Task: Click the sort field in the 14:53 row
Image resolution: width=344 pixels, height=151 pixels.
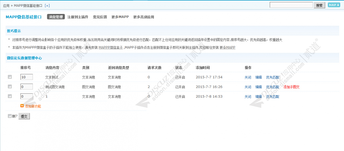Action: tap(26, 96)
